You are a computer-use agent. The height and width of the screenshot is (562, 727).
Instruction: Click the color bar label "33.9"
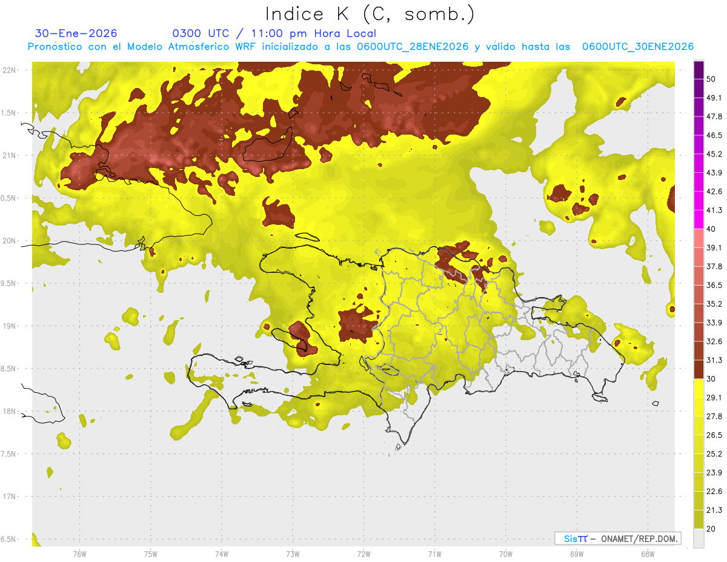coord(714,323)
